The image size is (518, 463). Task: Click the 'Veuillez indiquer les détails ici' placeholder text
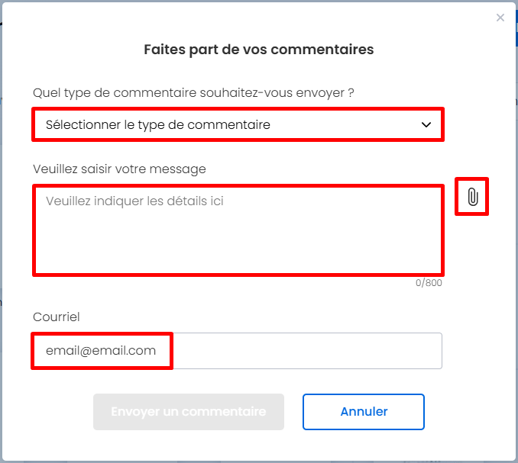tap(134, 201)
